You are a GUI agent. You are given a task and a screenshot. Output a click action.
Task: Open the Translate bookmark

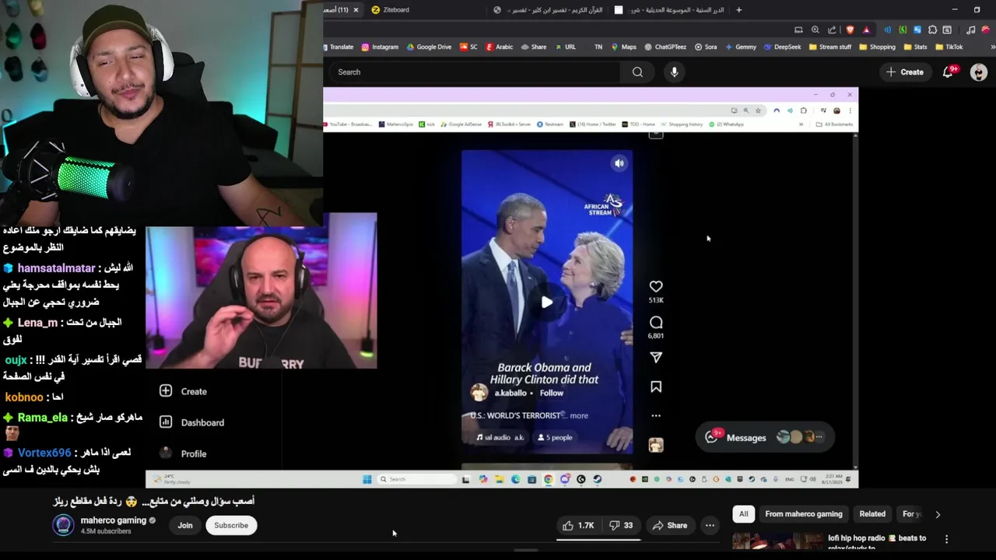(x=338, y=47)
